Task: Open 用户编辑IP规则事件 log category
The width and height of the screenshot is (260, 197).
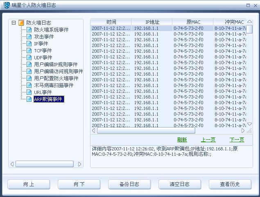Action: click(x=56, y=65)
